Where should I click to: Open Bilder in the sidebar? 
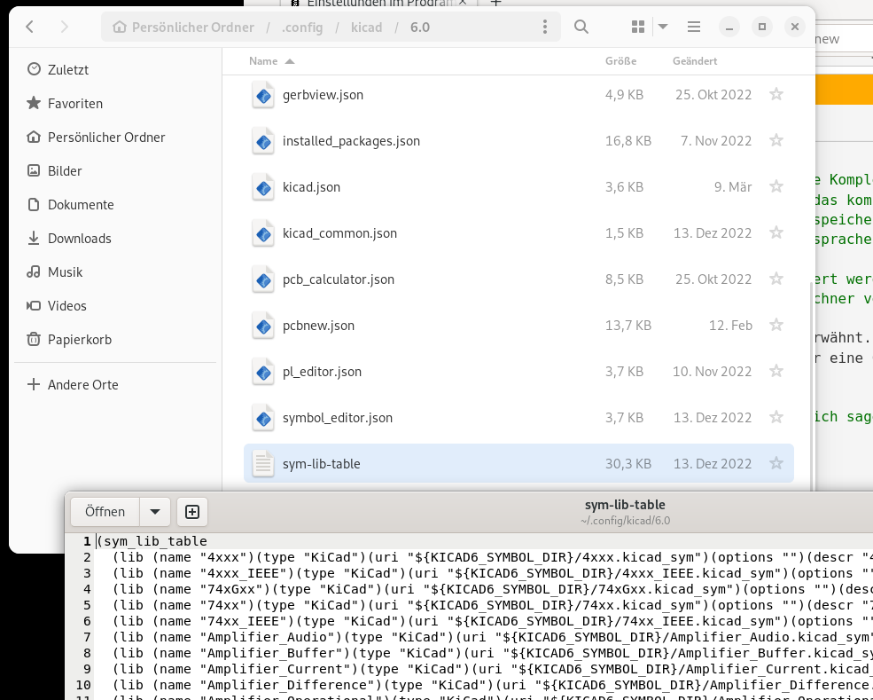pyautogui.click(x=115, y=170)
